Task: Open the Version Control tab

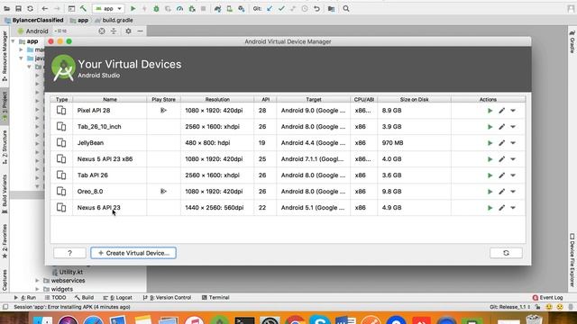Action: click(x=167, y=298)
